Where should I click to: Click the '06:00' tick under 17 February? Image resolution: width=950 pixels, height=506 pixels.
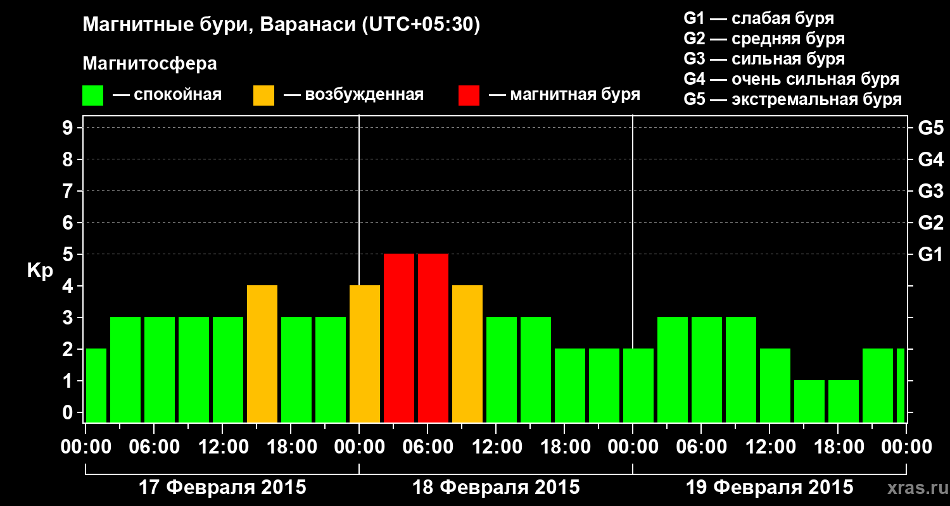pyautogui.click(x=154, y=447)
